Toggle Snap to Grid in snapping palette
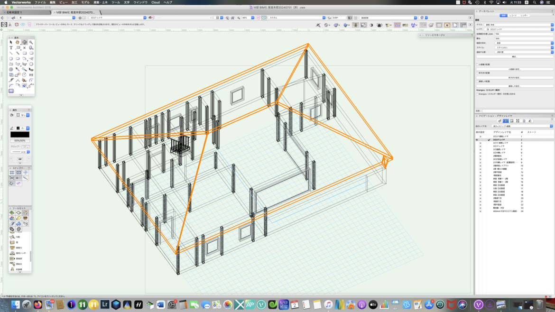Screen dimensions: 555x312 pyautogui.click(x=12, y=173)
